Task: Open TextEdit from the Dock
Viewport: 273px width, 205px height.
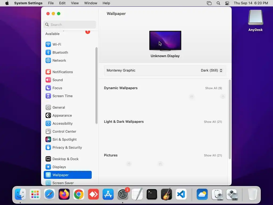Action: pyautogui.click(x=137, y=194)
